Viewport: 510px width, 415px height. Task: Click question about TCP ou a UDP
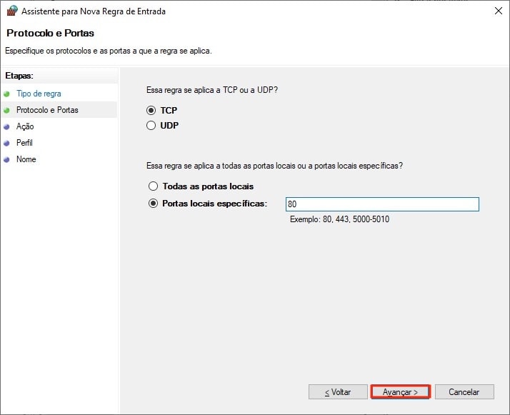point(212,90)
